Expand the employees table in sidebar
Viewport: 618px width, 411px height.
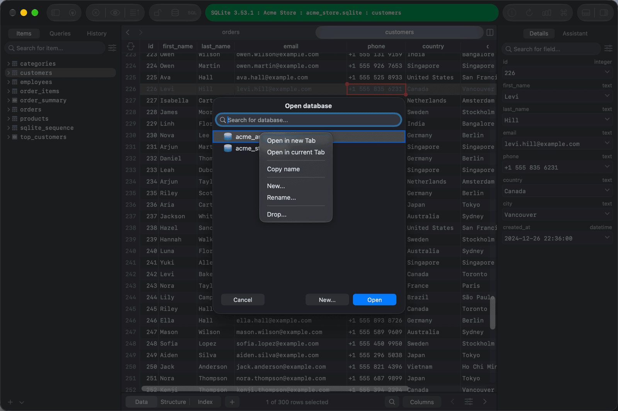tap(8, 82)
